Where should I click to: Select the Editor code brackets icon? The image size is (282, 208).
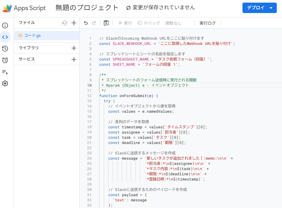coord(5,37)
